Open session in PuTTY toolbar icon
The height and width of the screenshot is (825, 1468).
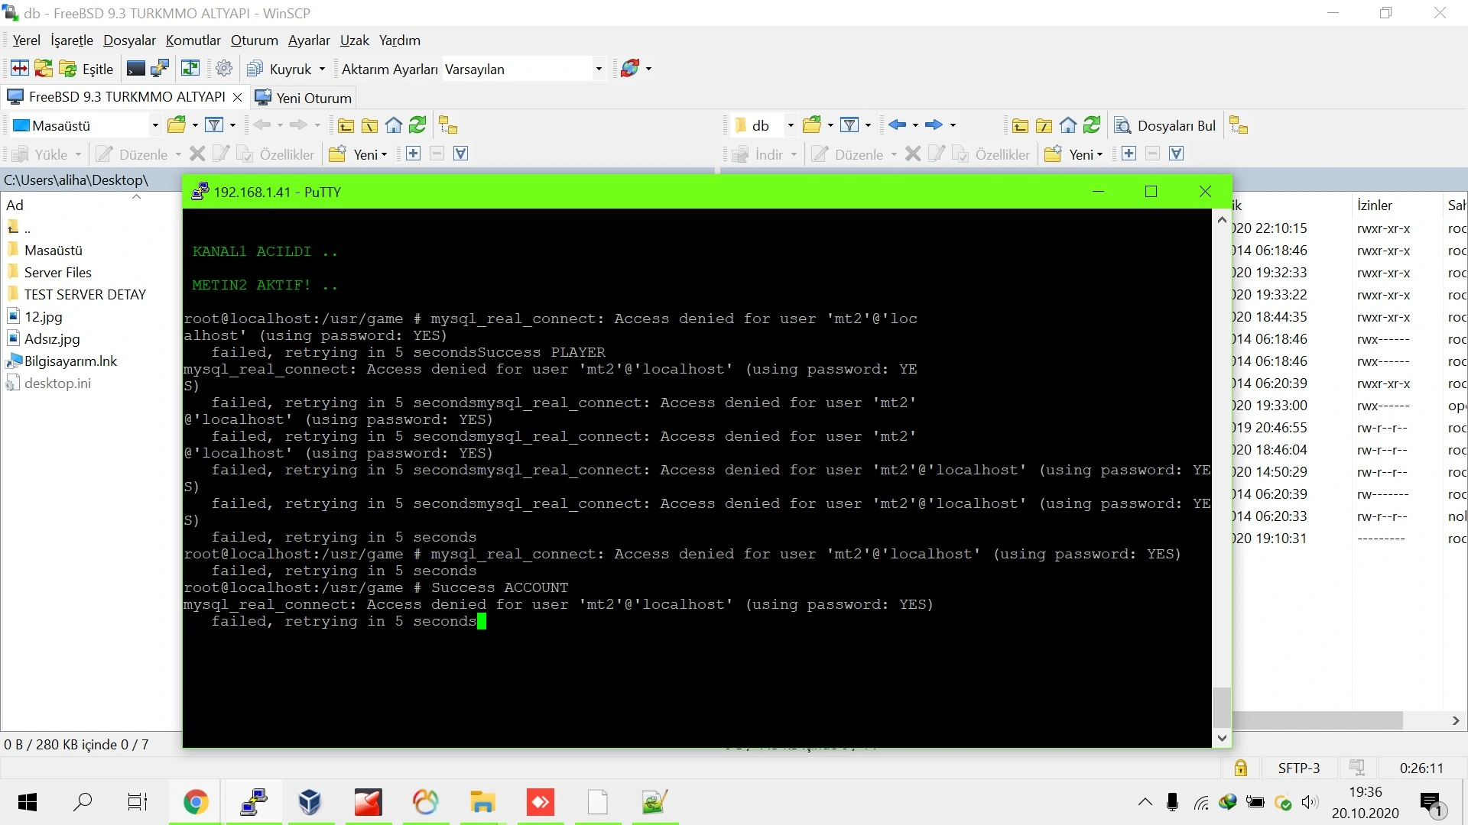(160, 69)
